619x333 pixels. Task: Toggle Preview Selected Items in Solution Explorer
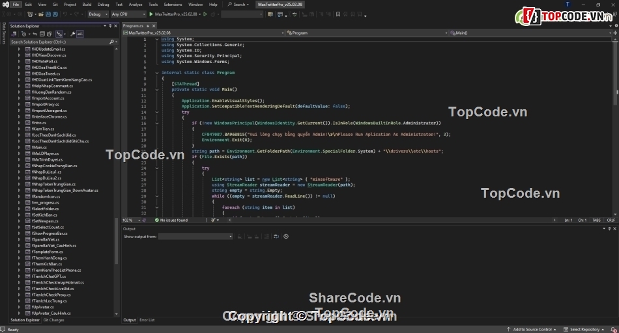(80, 34)
